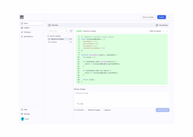Viewport: 193px width, 137px height.
Task: Open the more options menu beside Publish
Action: 168,17
